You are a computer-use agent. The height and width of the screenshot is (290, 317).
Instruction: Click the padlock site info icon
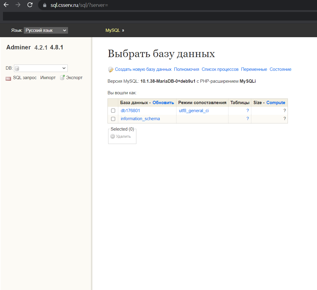[x=45, y=5]
